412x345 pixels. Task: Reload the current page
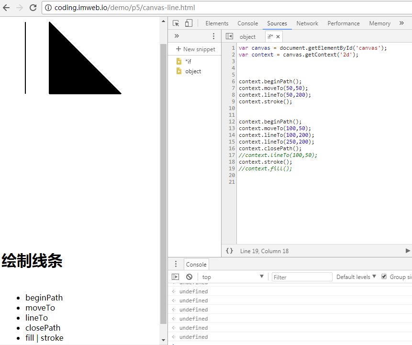point(33,8)
